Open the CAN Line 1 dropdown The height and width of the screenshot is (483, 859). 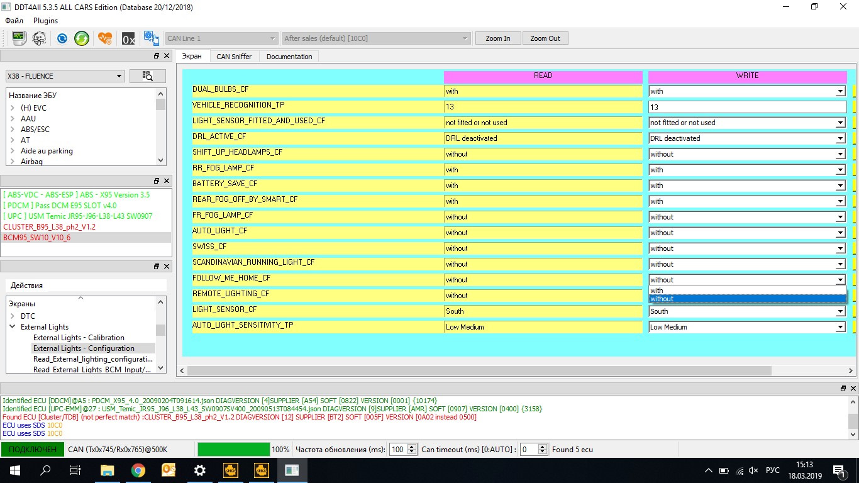pyautogui.click(x=221, y=38)
